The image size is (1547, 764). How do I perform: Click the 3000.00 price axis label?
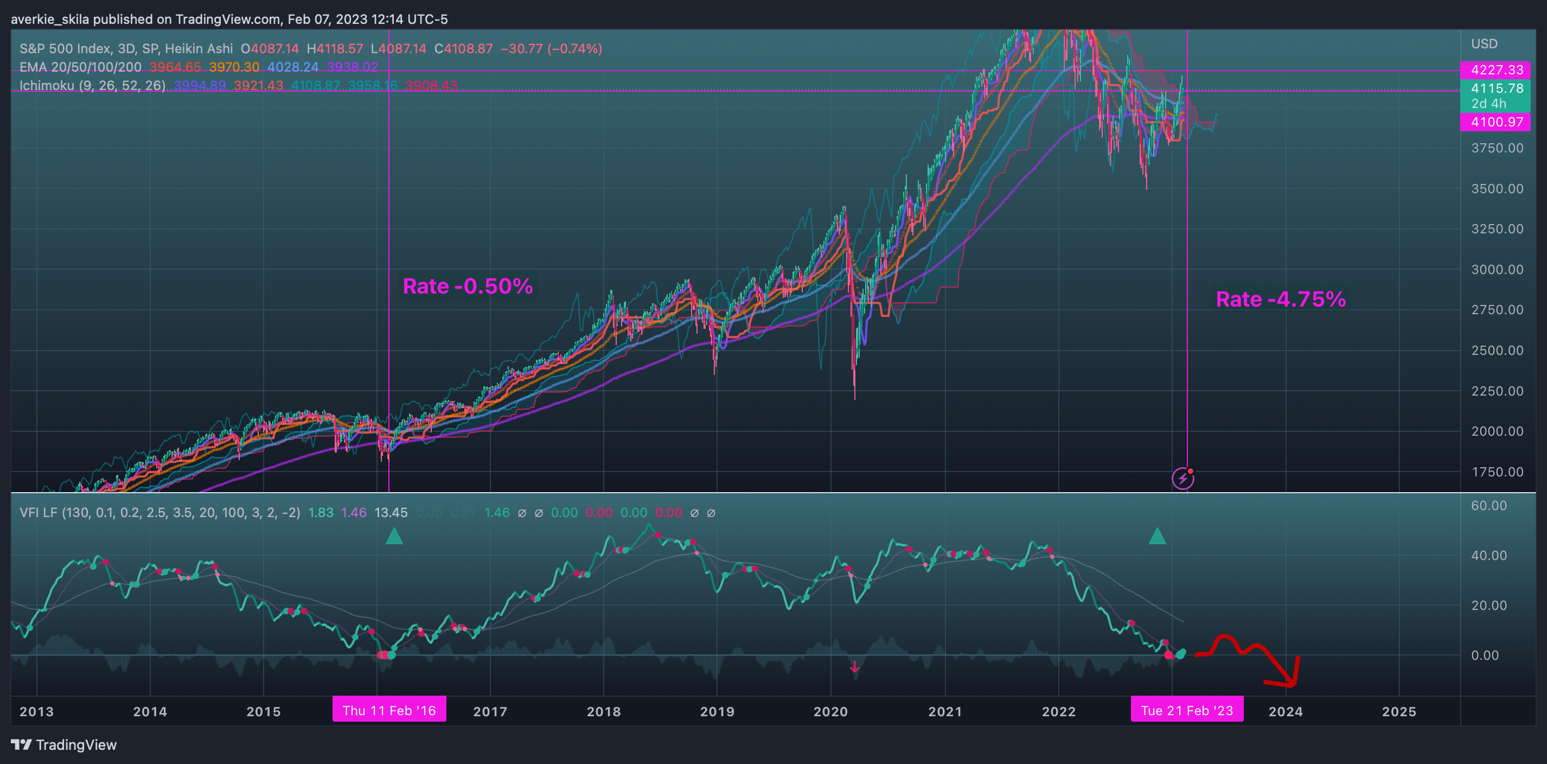click(x=1497, y=270)
